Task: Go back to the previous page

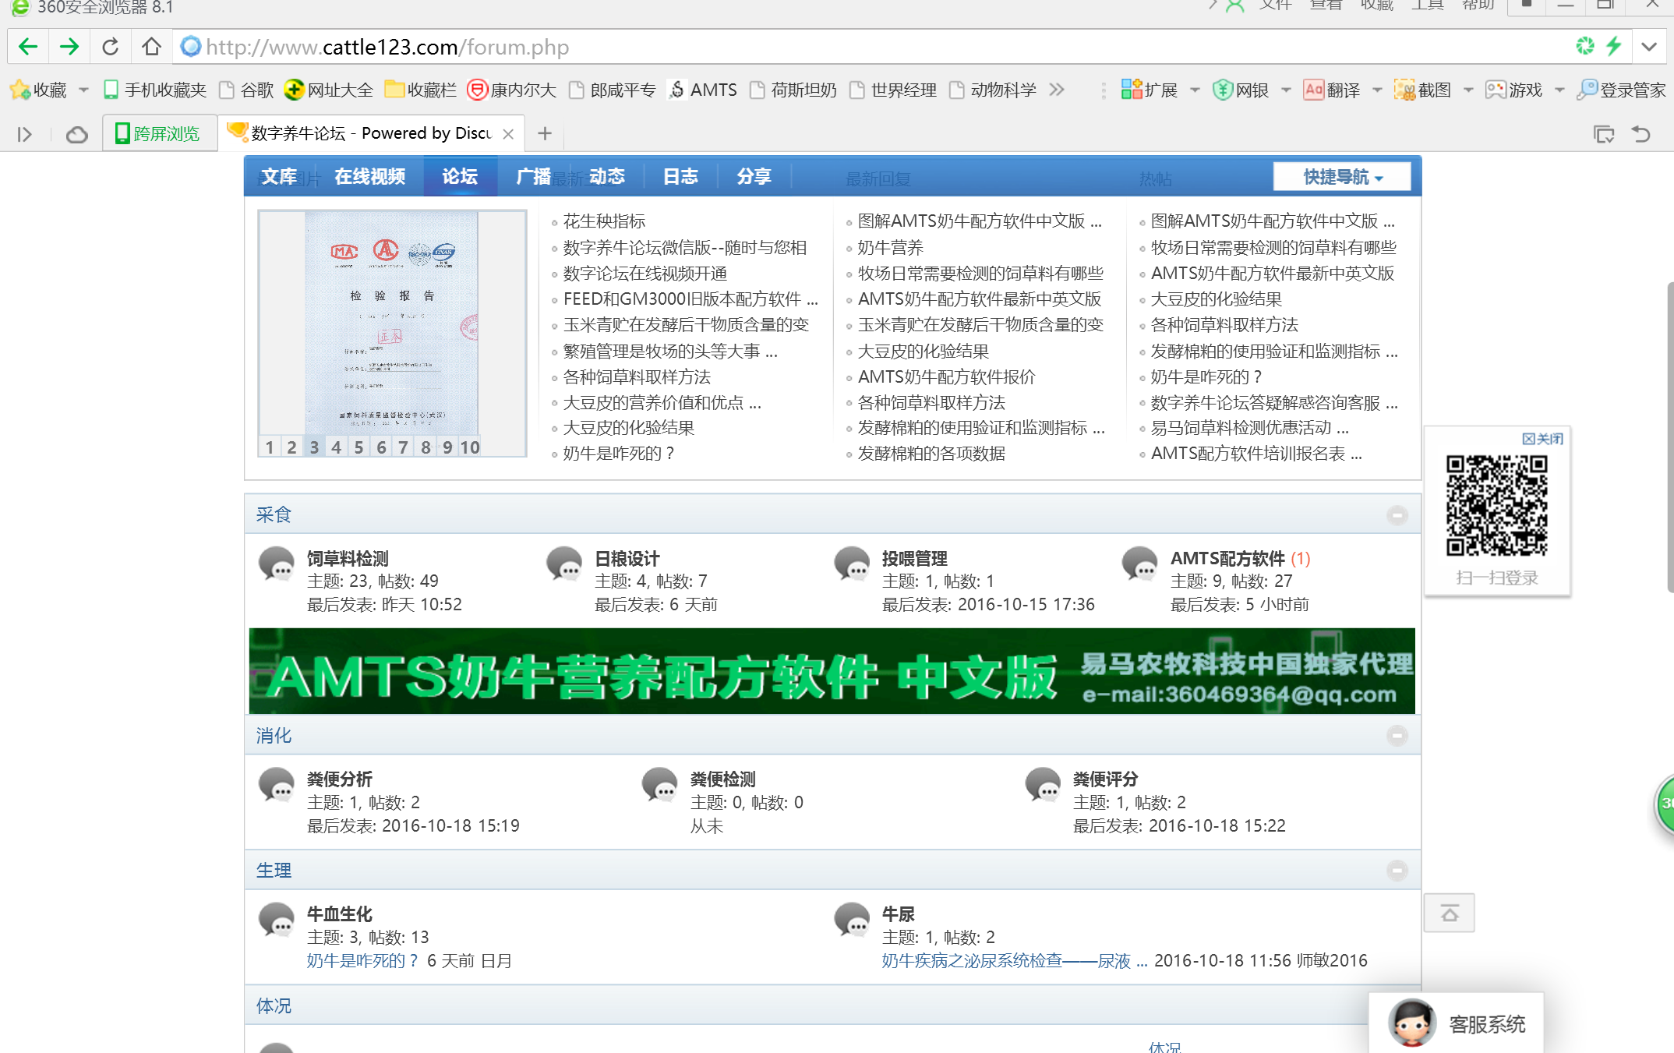Action: point(28,47)
